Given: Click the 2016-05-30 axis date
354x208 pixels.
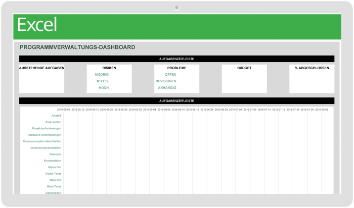Looking at the screenshot, I should pos(135,110).
